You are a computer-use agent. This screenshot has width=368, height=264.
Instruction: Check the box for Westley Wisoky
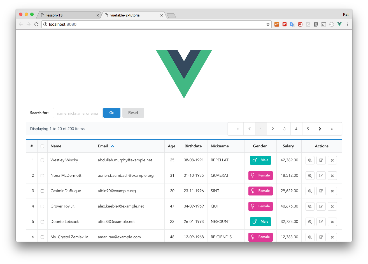(x=42, y=160)
